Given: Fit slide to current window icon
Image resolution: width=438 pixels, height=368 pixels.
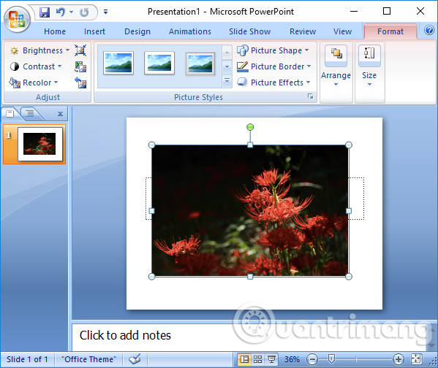Looking at the screenshot, I should [416, 359].
